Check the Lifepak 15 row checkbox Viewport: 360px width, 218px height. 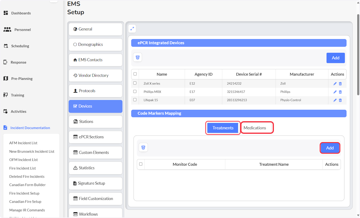135,100
